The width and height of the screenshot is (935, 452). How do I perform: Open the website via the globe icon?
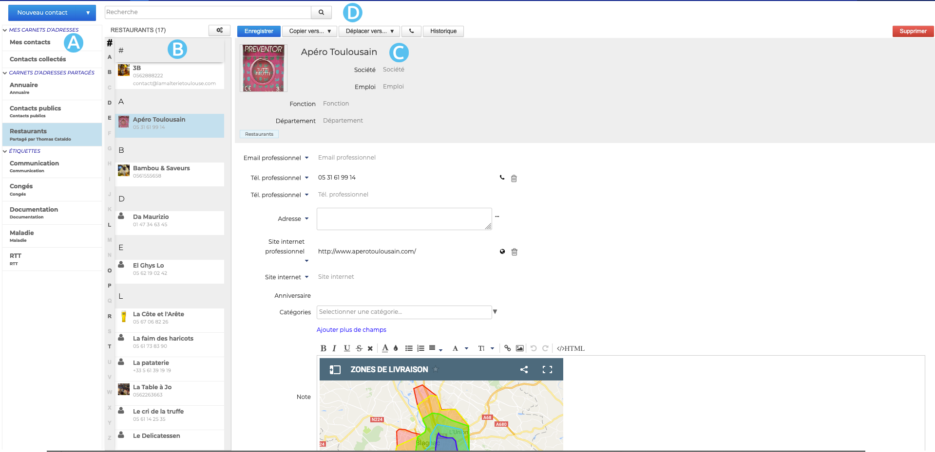pos(502,252)
